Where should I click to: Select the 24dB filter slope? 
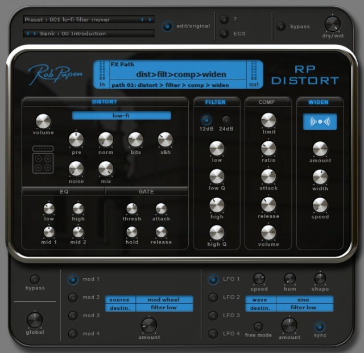click(226, 120)
